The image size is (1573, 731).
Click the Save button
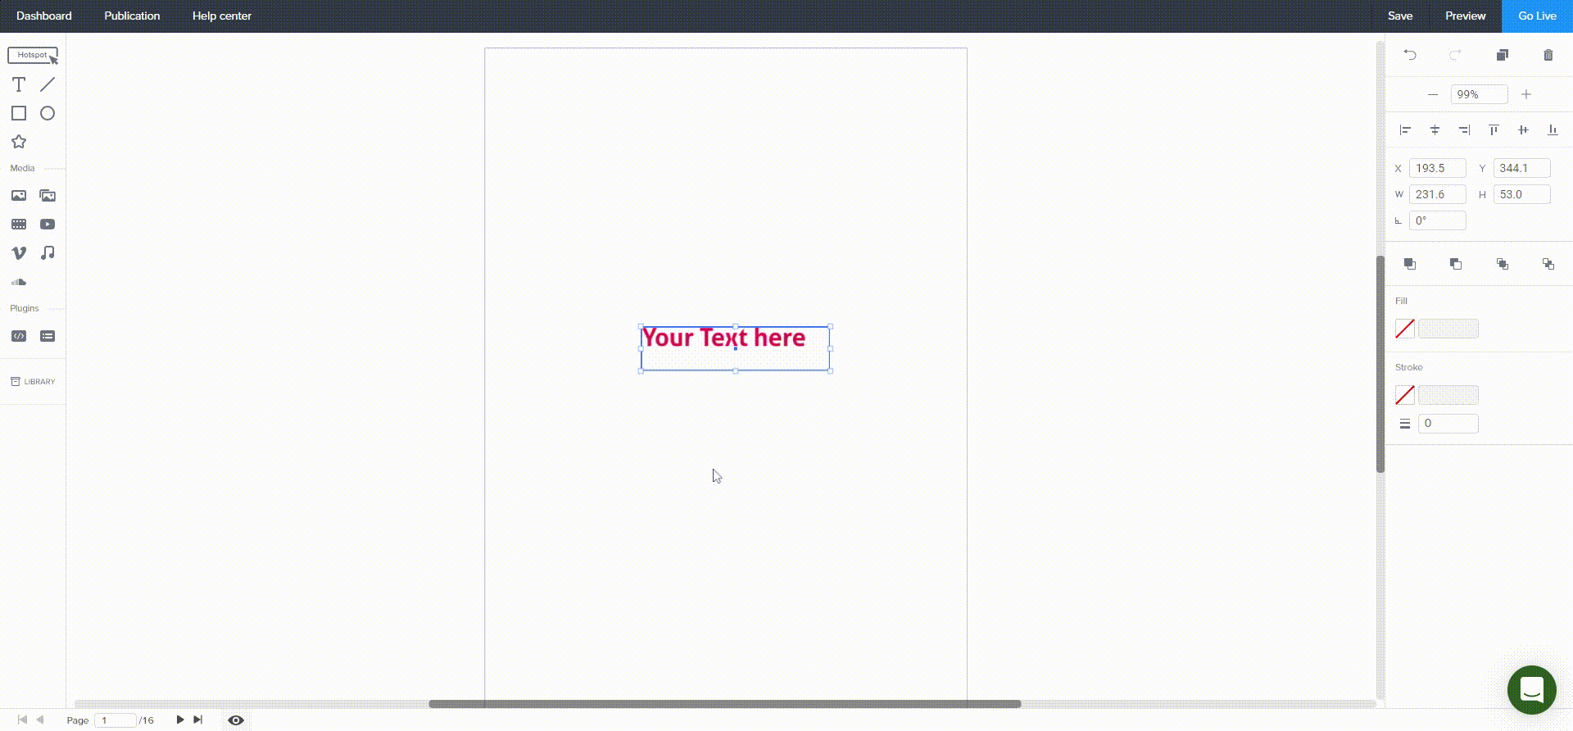click(x=1399, y=16)
